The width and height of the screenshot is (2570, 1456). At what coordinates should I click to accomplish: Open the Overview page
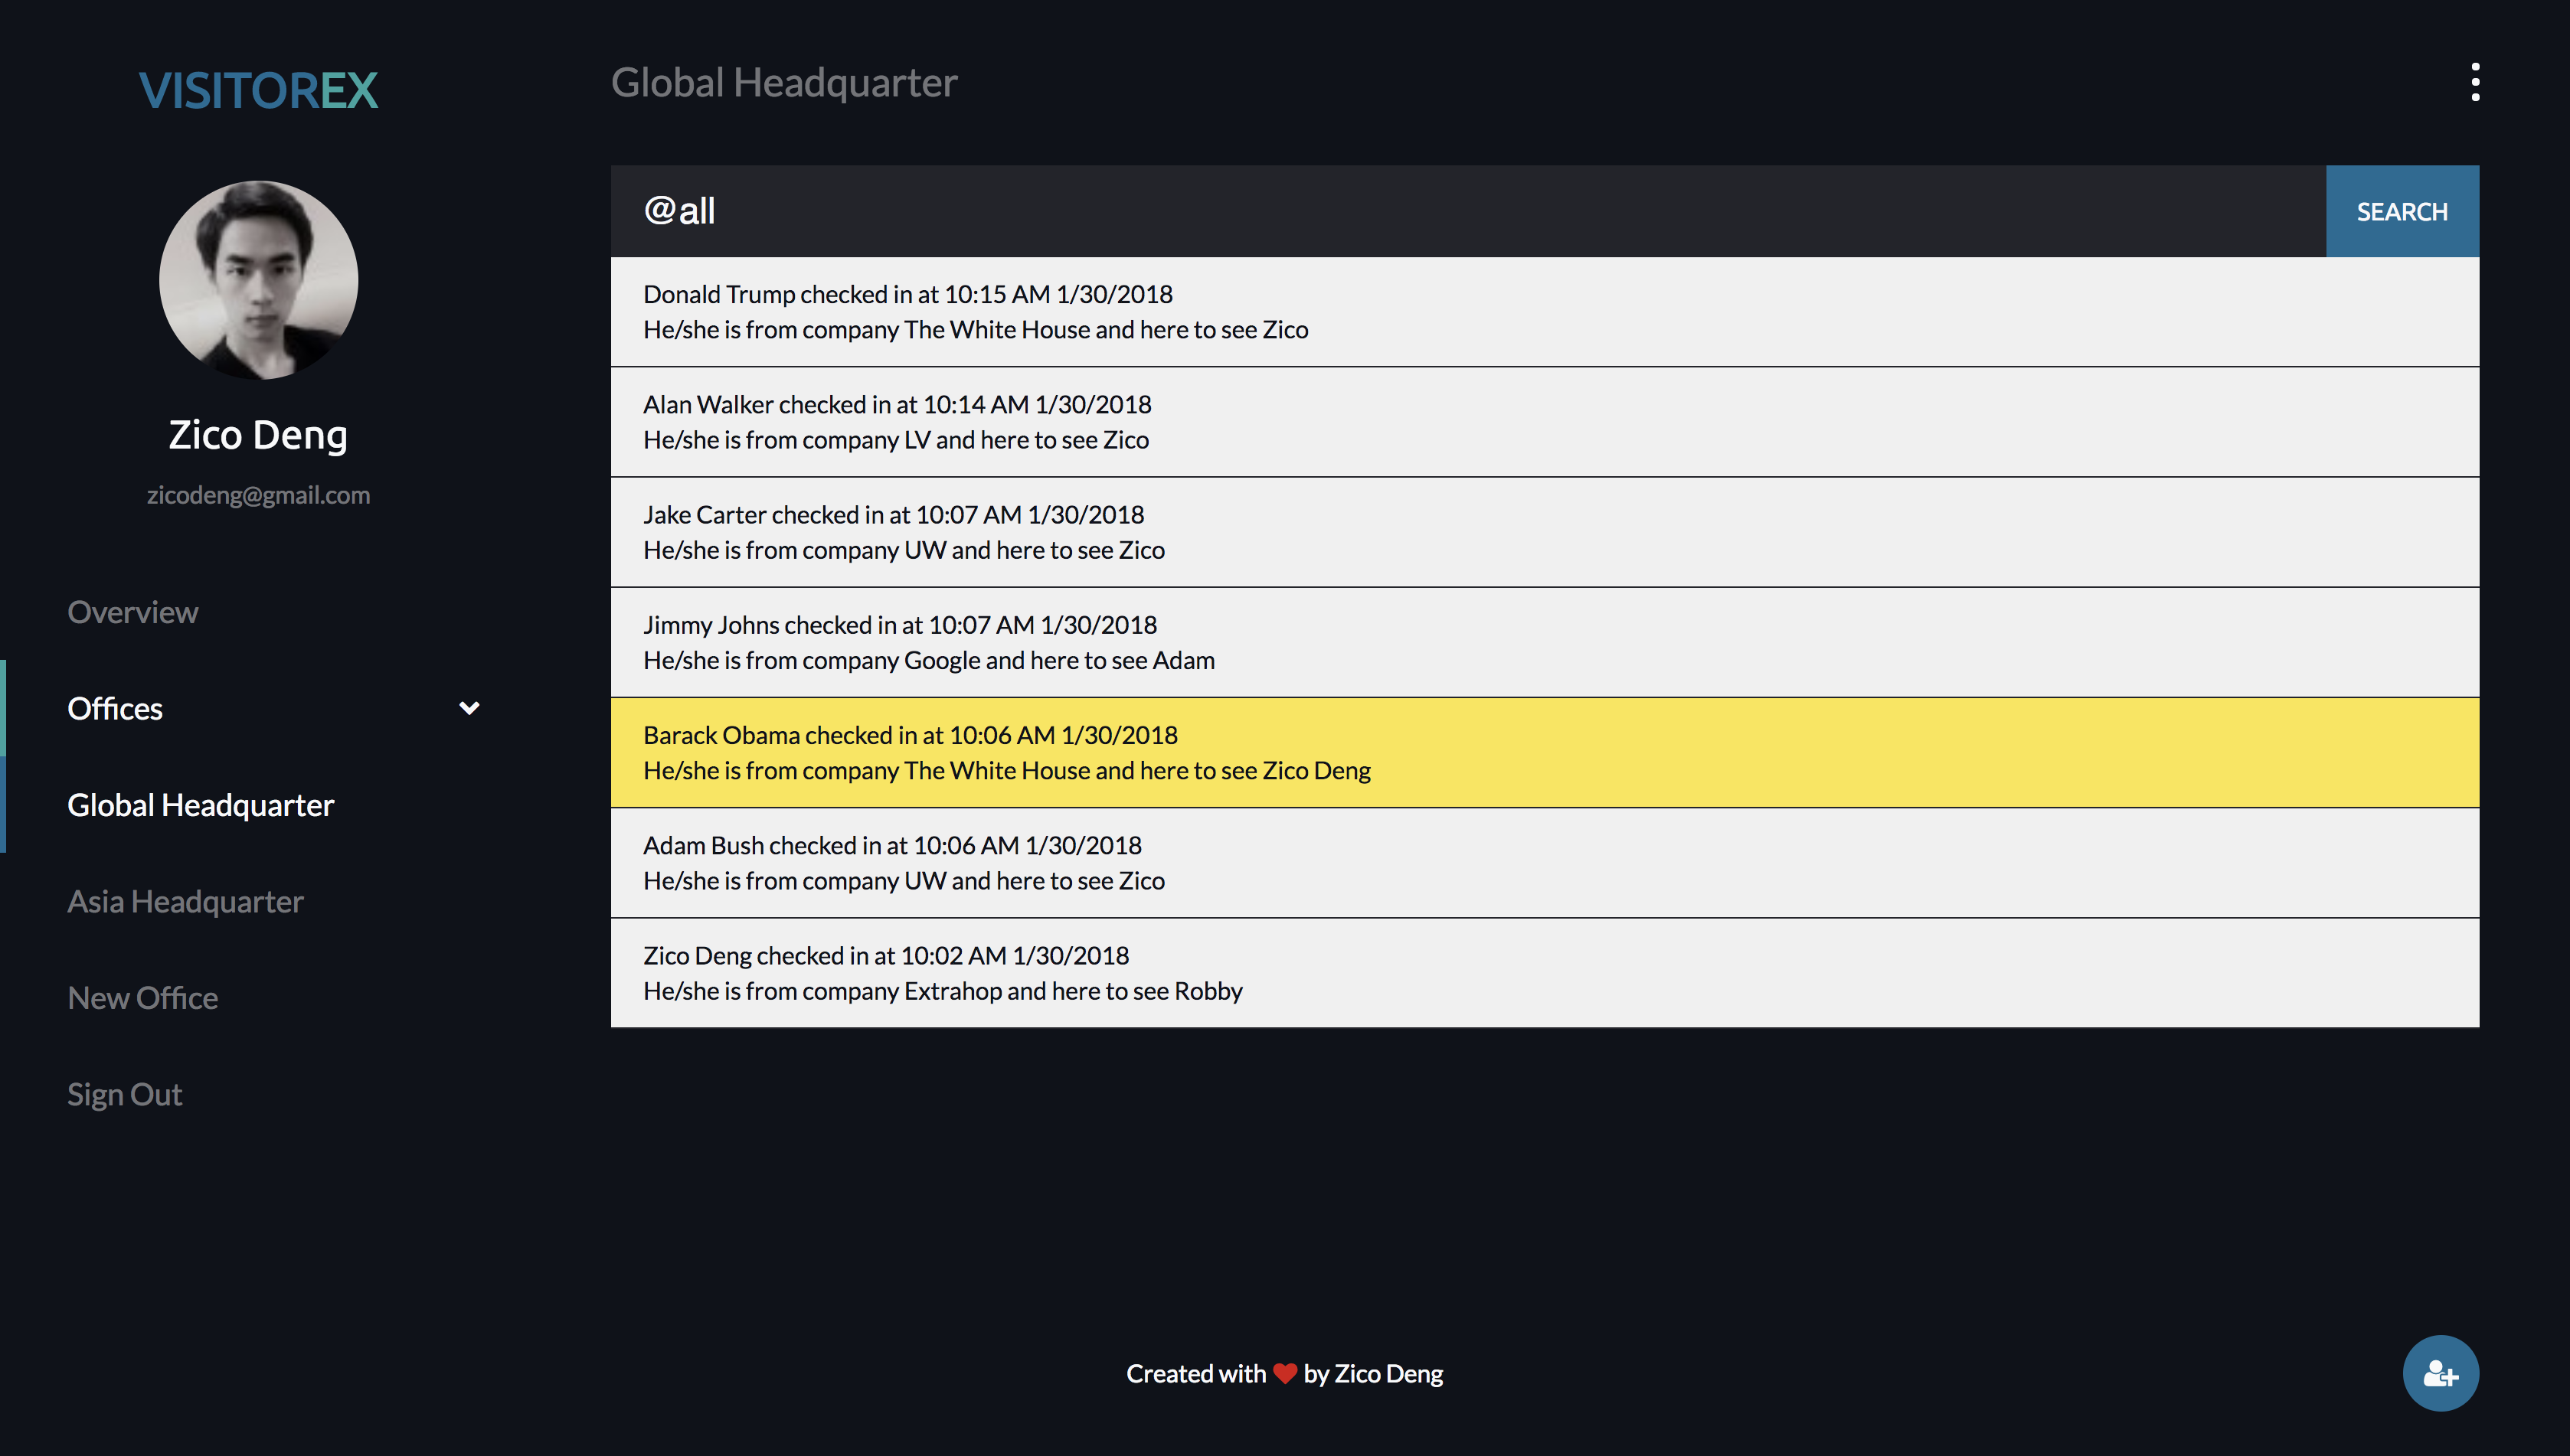133,612
